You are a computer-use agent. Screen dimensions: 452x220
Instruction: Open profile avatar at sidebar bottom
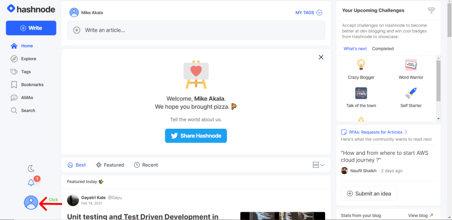[x=31, y=203]
